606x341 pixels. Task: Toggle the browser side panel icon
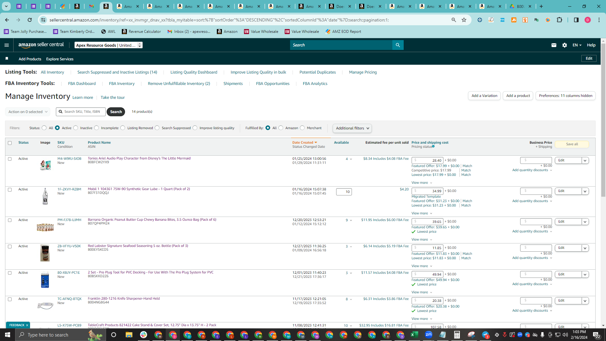(576, 20)
